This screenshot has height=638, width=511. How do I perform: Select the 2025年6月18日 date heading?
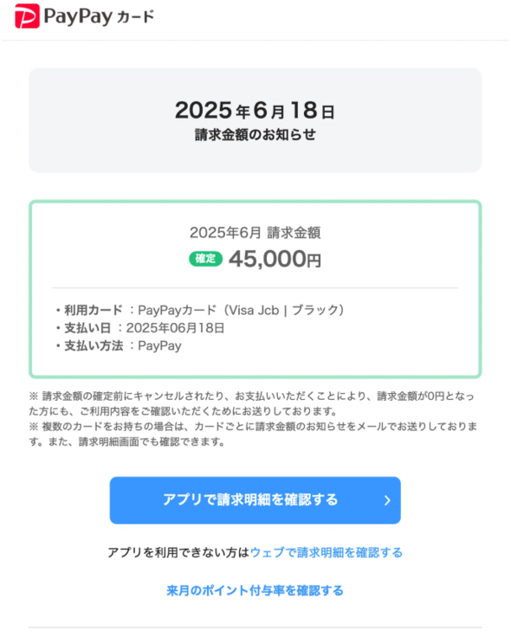[255, 110]
